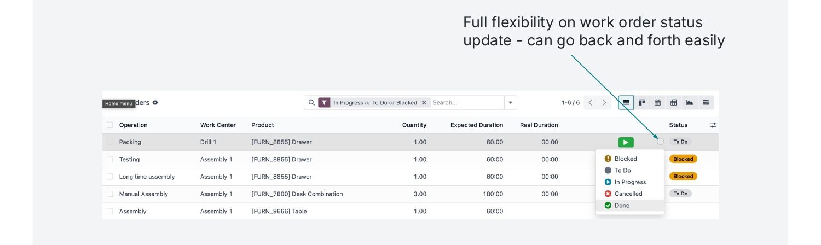Click the status circle on Packing row
The height and width of the screenshot is (245, 821).
(x=661, y=142)
